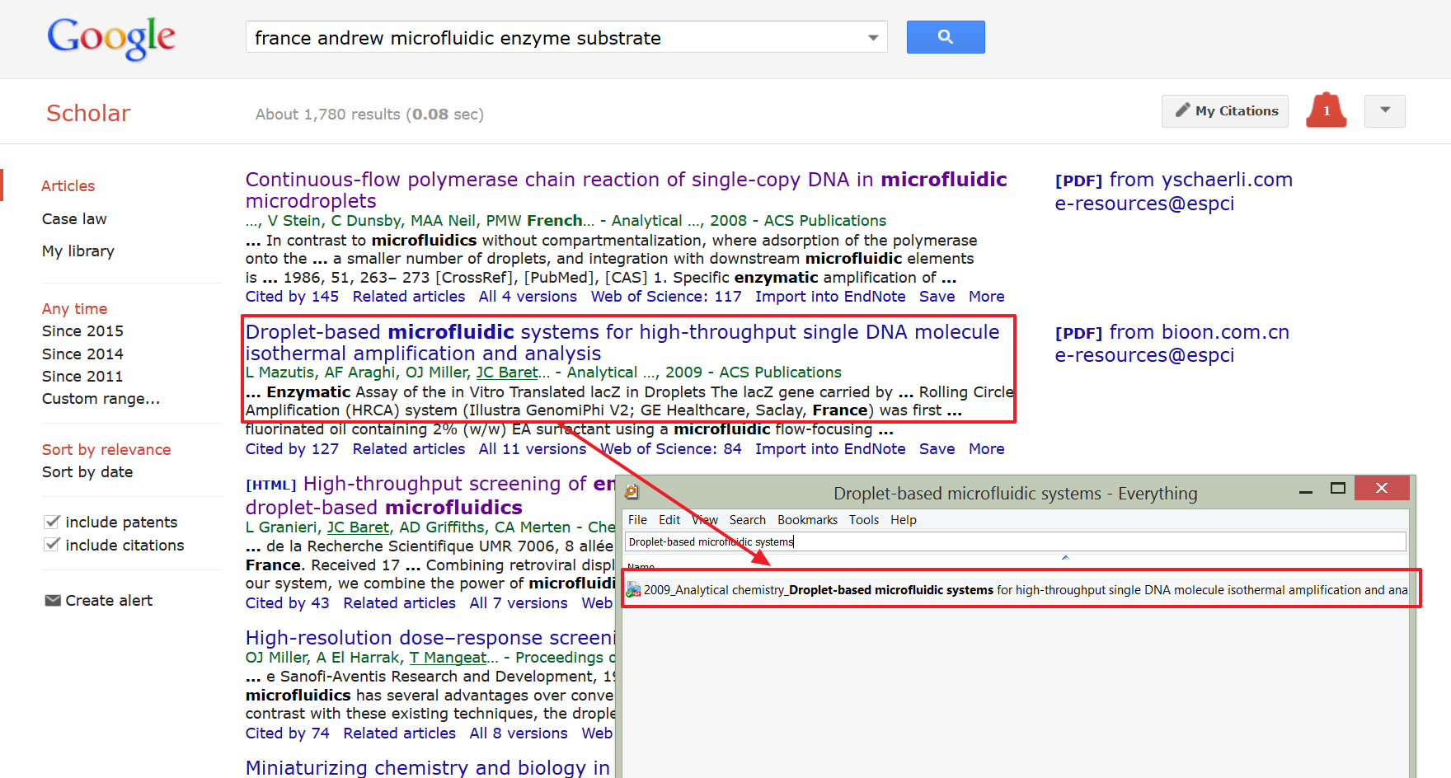Open My library in the sidebar
The height and width of the screenshot is (778, 1451).
[78, 251]
